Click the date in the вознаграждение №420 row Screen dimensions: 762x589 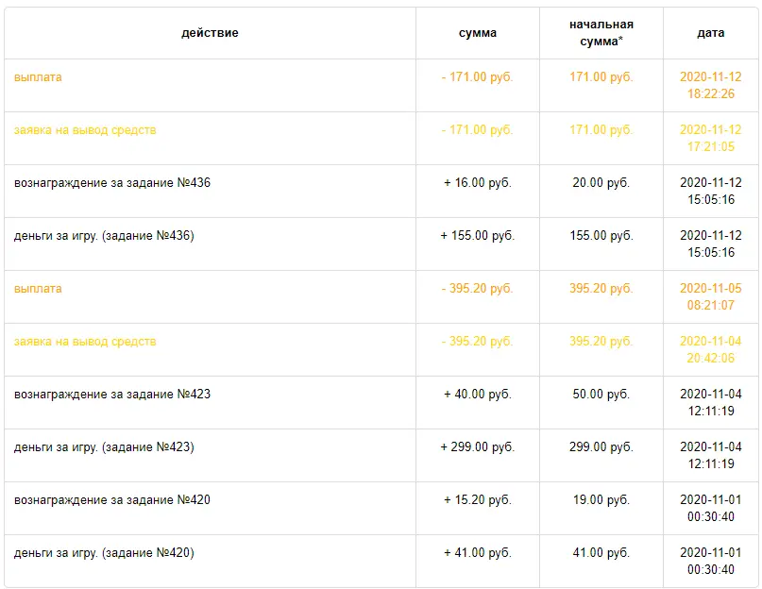pos(710,509)
